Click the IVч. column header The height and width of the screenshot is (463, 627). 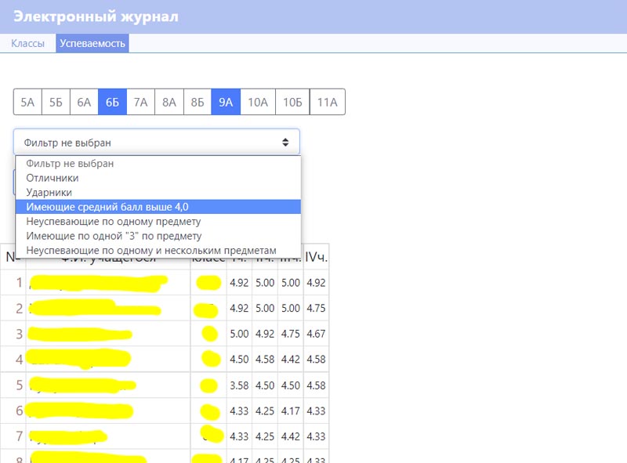(316, 256)
